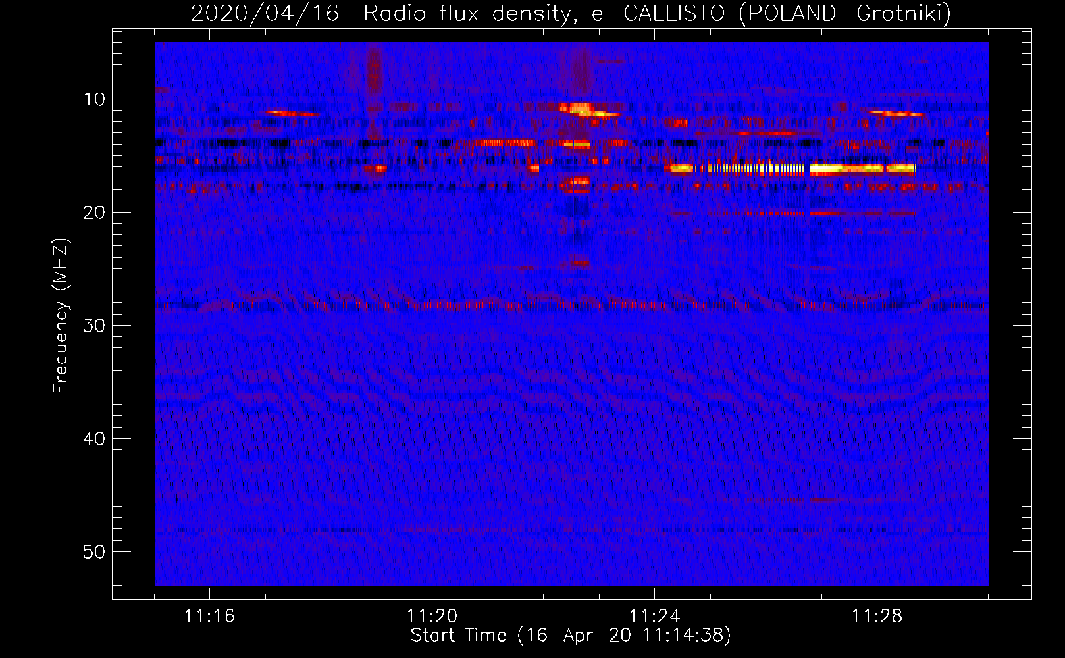Viewport: 1065px width, 658px height.
Task: Click the plot title with date 2020/04/16
Action: [x=571, y=13]
